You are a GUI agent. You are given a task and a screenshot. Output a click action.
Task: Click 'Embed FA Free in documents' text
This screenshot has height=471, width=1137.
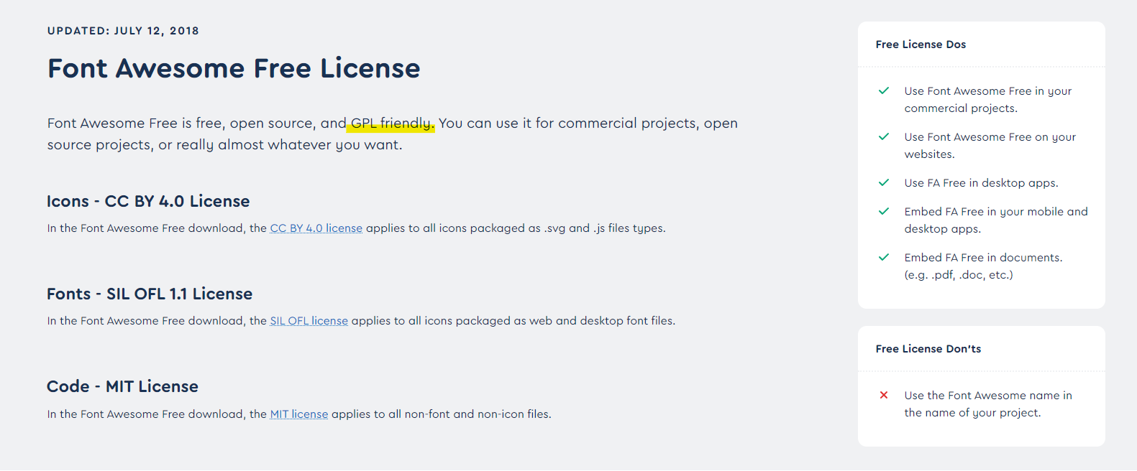[x=984, y=266]
